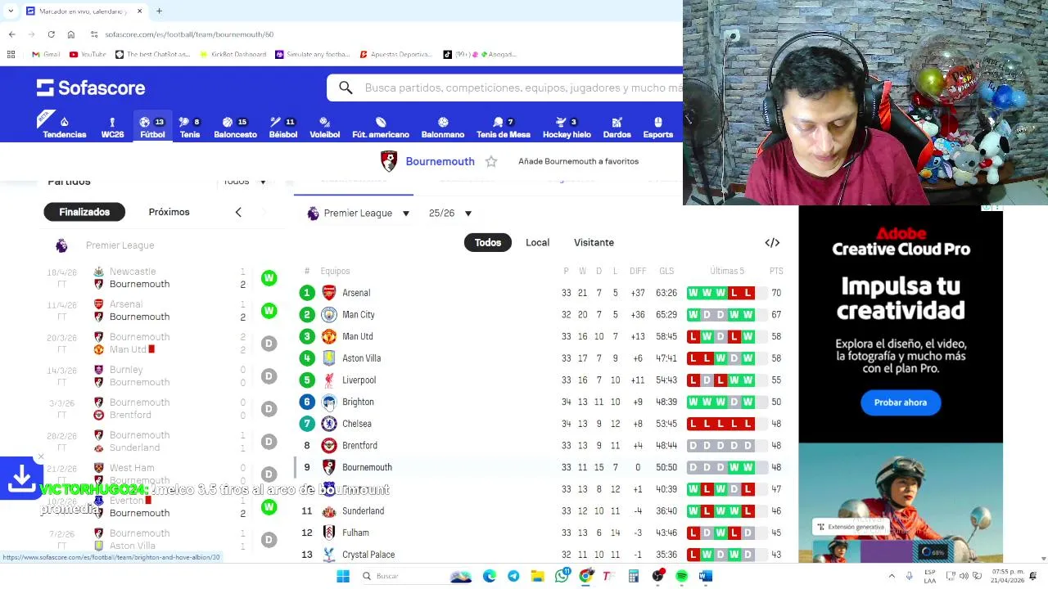
Task: Open the 25/26 season dropdown
Action: pyautogui.click(x=450, y=213)
